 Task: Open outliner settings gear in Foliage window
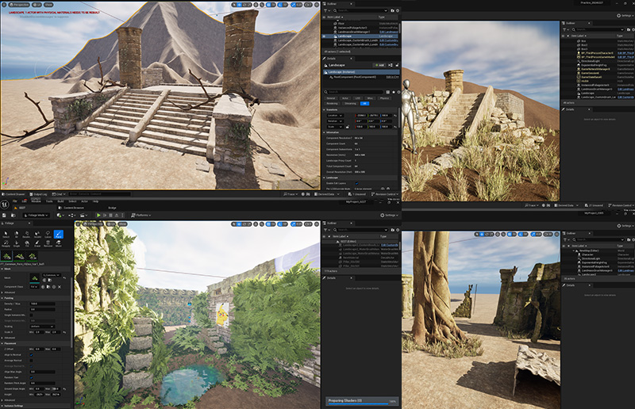(x=398, y=230)
